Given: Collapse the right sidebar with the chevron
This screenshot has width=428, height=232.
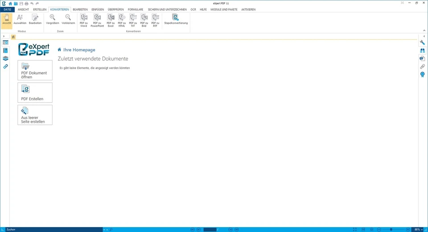Looking at the screenshot, I should click(x=424, y=36).
